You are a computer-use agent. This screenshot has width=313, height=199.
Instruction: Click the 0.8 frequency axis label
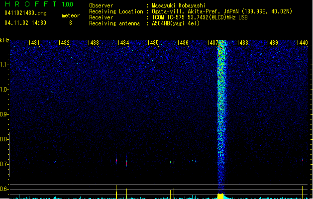pyautogui.click(x=3, y=139)
